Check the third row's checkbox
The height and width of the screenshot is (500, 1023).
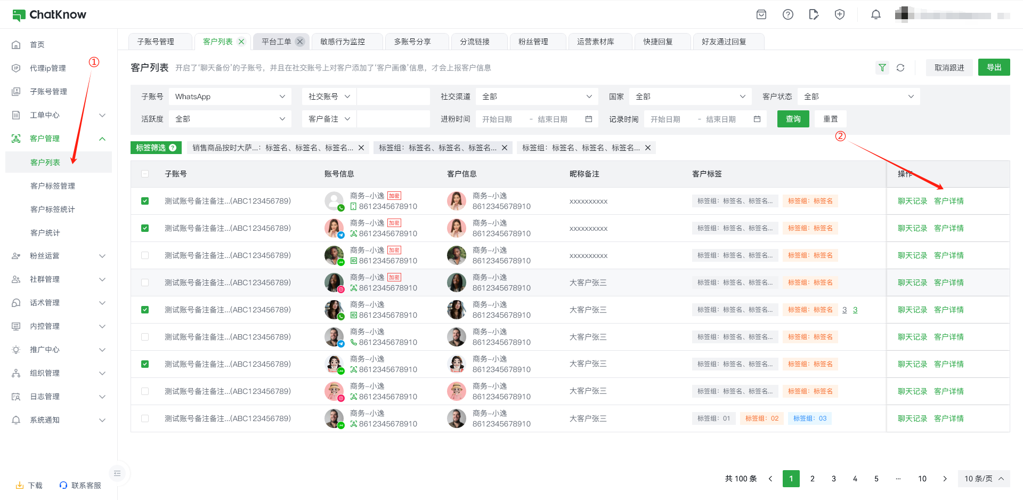coord(145,255)
